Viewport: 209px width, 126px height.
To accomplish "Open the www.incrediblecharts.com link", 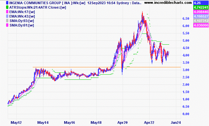I will [x=168, y=3].
